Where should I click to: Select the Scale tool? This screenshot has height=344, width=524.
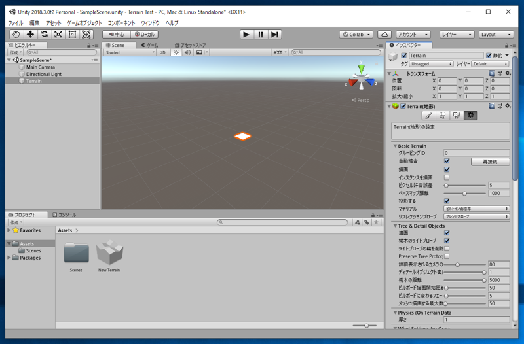[x=58, y=35]
